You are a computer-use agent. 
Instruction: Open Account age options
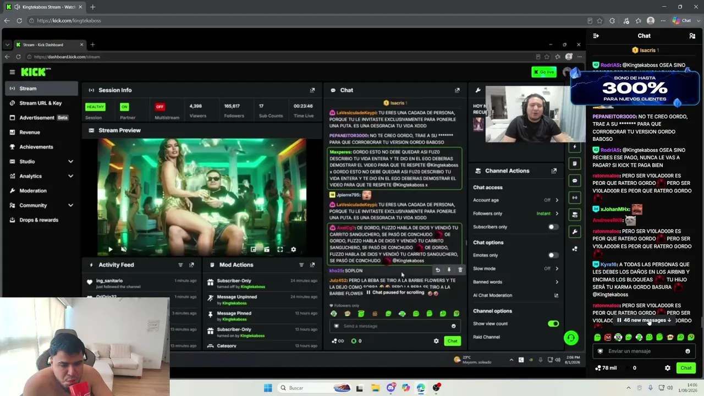515,200
